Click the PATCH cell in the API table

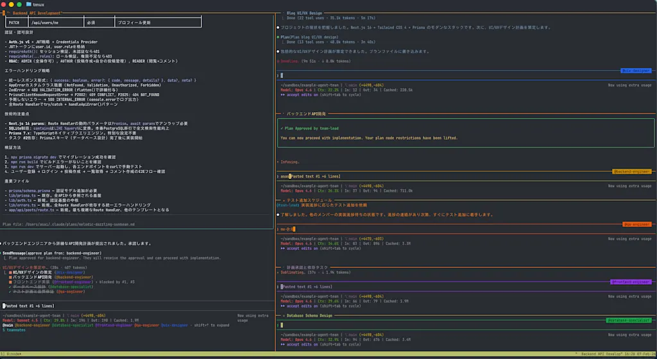pyautogui.click(x=17, y=22)
